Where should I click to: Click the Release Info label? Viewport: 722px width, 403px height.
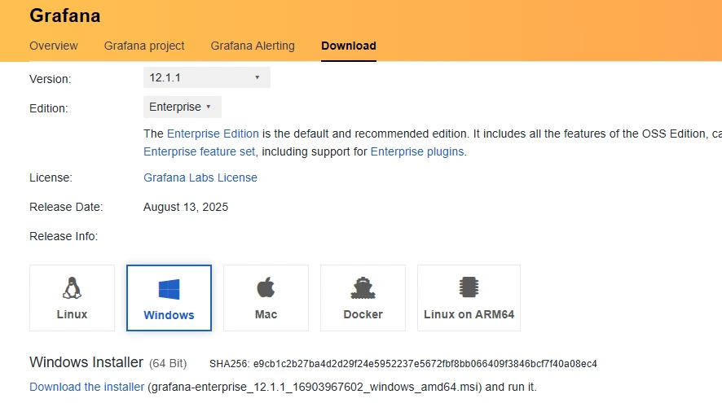click(64, 236)
